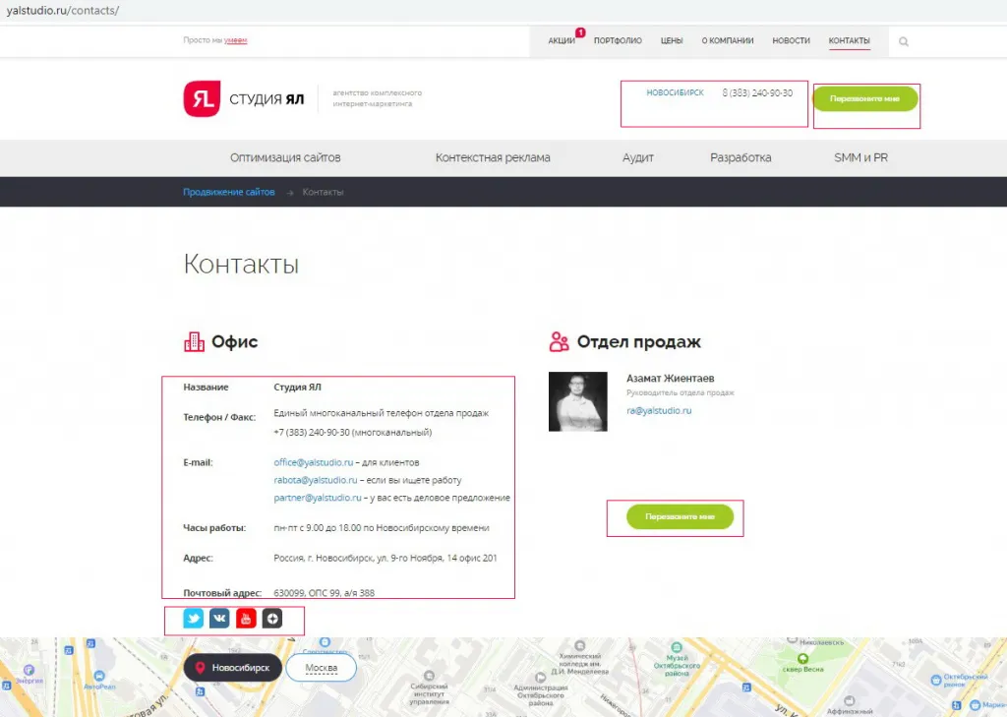Click the office address text
The height and width of the screenshot is (717, 1007).
point(385,558)
